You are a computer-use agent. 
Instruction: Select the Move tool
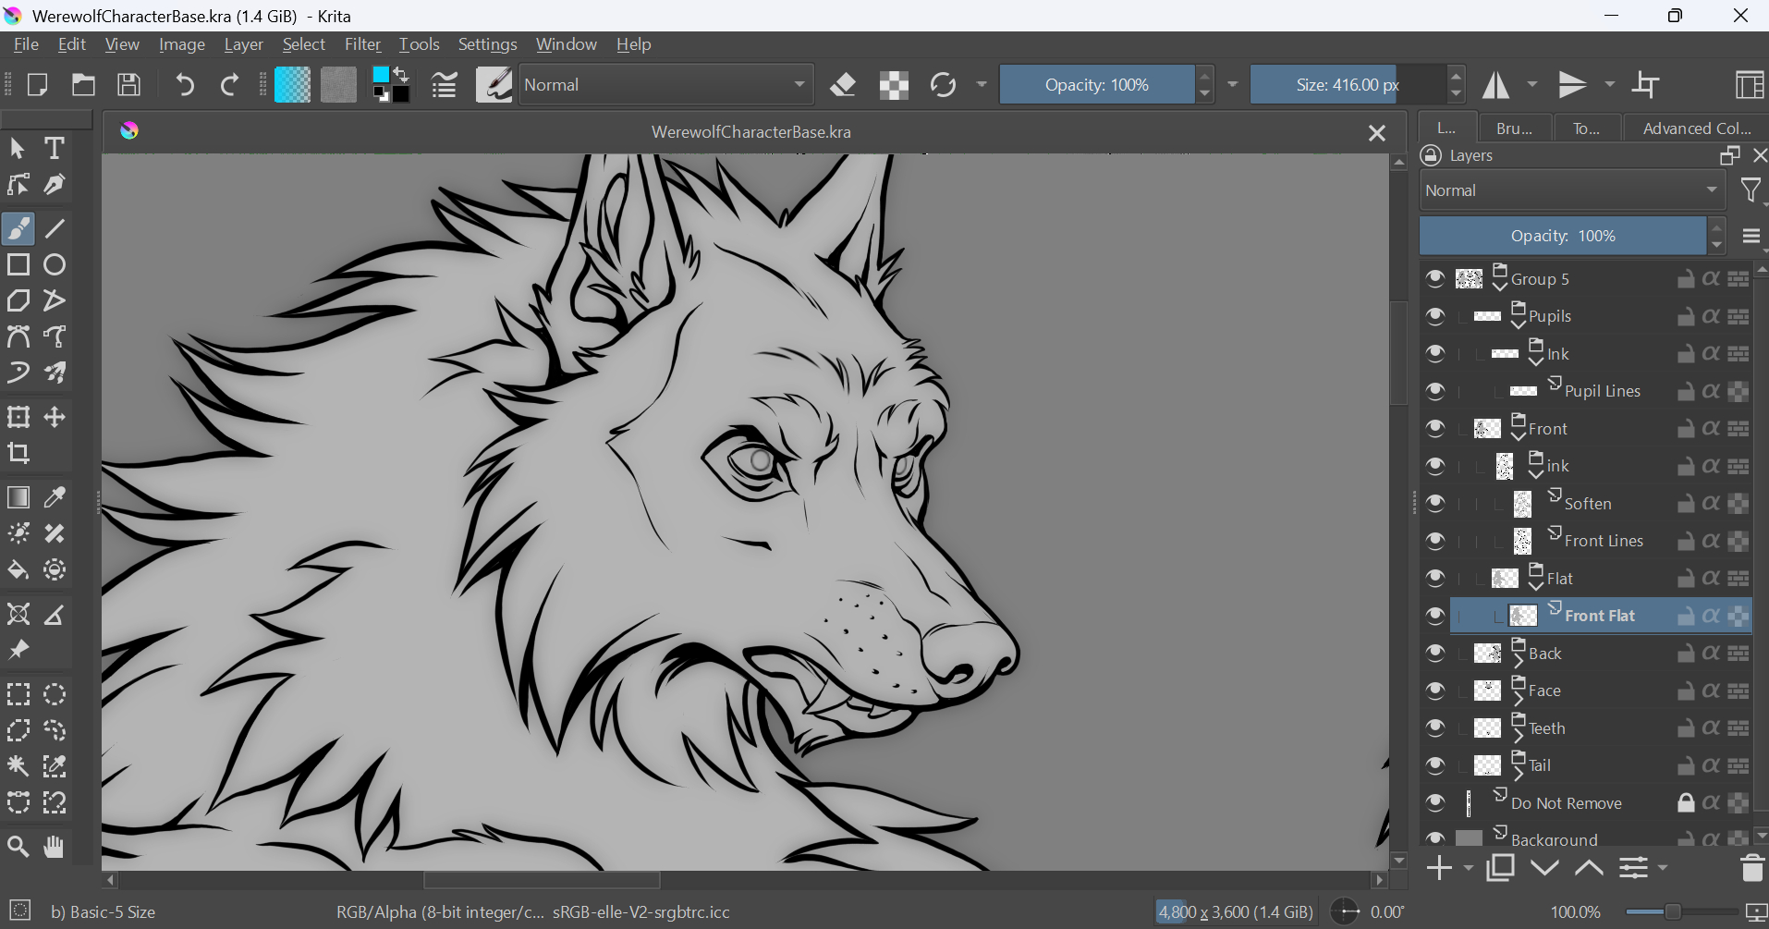pos(55,417)
